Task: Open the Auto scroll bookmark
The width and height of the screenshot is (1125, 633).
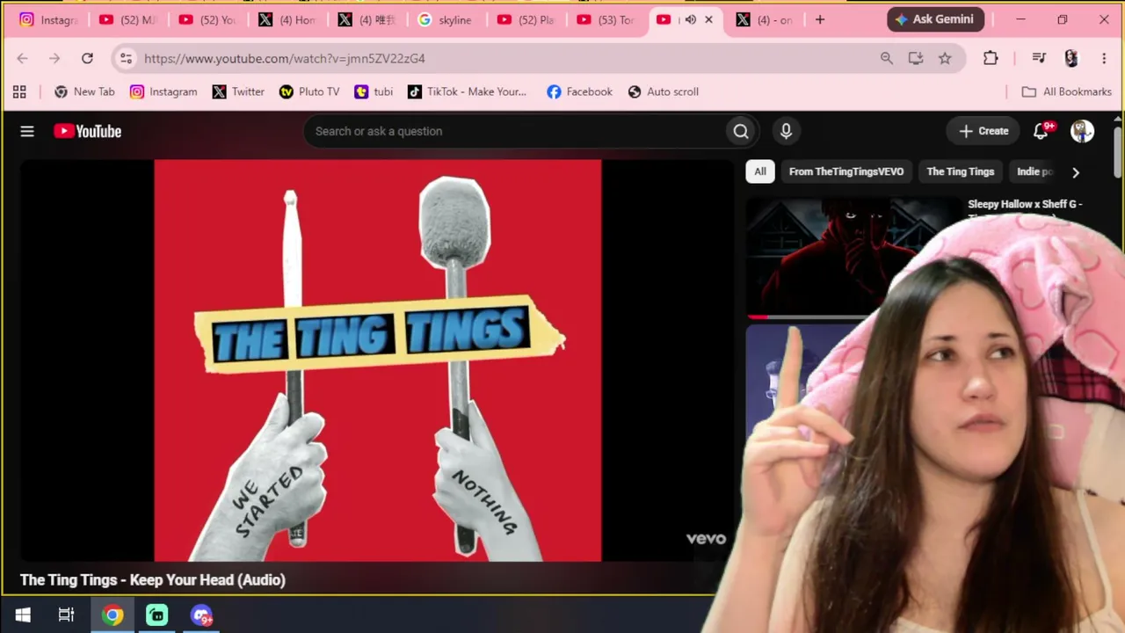Action: coord(664,91)
